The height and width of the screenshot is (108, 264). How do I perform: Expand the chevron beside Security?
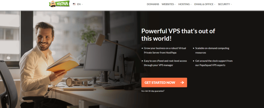coord(231,5)
